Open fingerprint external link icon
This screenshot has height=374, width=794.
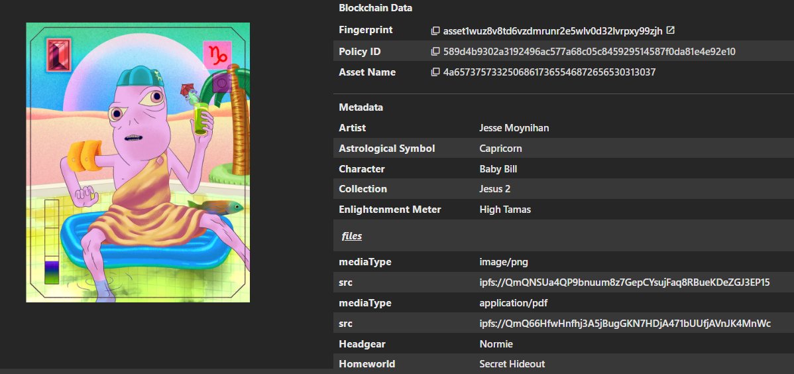point(671,31)
